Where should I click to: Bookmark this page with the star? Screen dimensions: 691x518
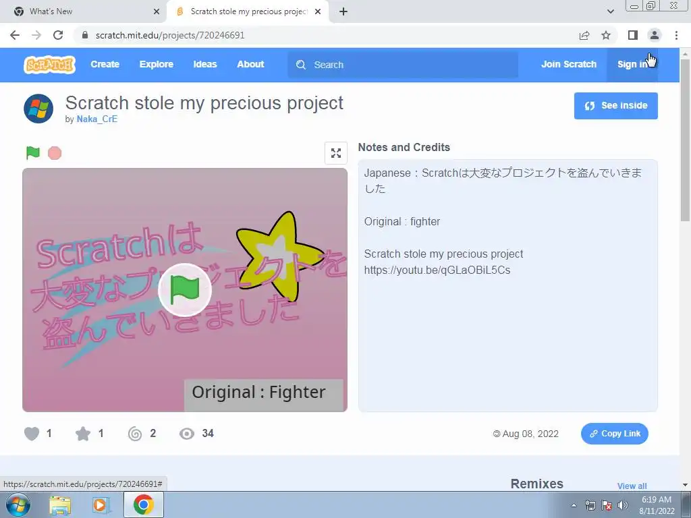[606, 35]
